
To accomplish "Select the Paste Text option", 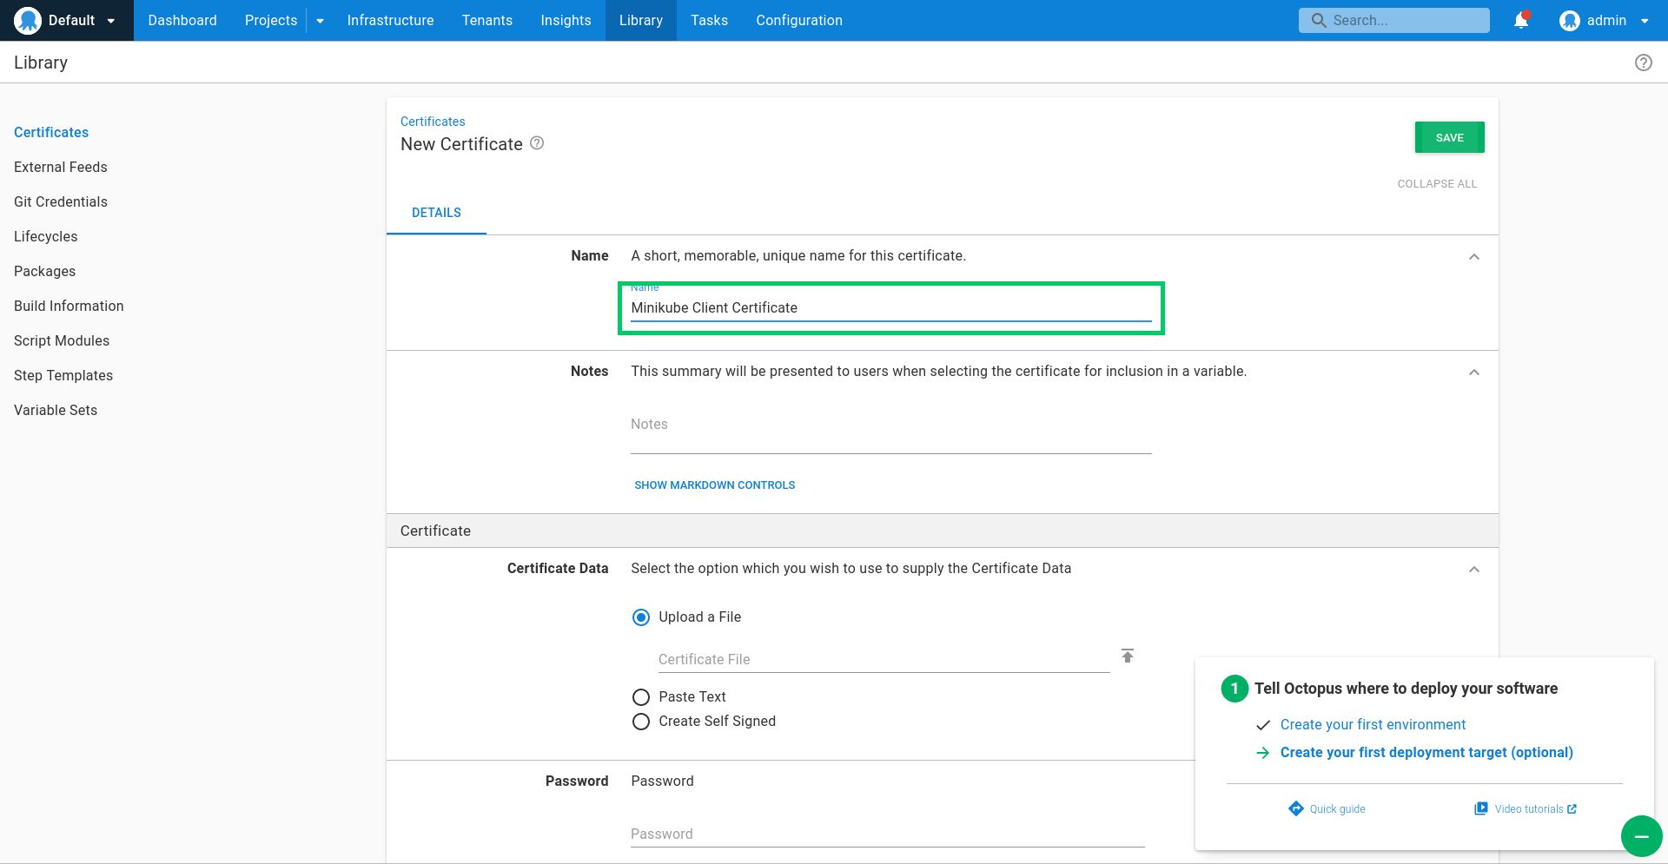I will [x=641, y=697].
